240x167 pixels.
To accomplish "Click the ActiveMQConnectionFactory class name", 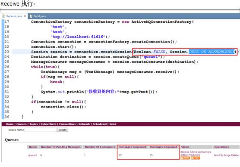I will [x=161, y=22].
